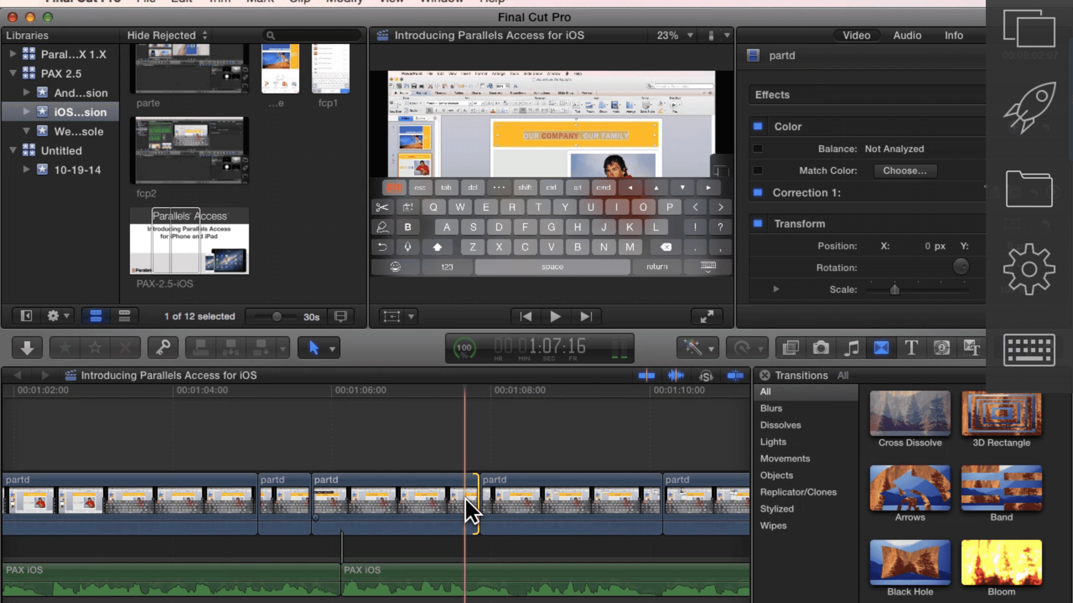
Task: Turn the Rotation dial
Action: click(x=961, y=266)
